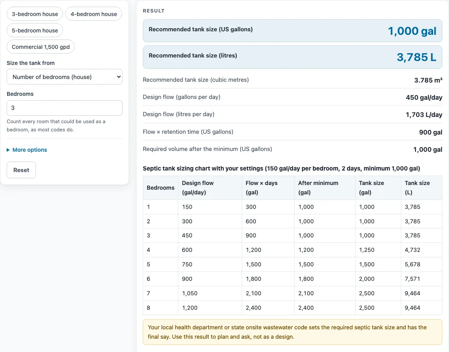The height and width of the screenshot is (352, 449).
Task: Click the Tank size (L) column header
Action: tap(422, 188)
